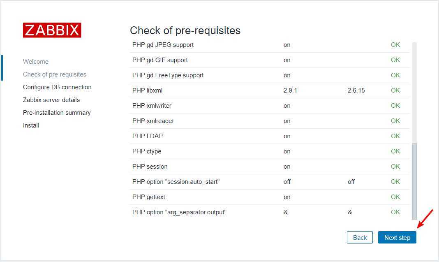Screen dimensions: 439x262
Task: Click OK status for PHP gd GIF support
Action: (x=395, y=60)
